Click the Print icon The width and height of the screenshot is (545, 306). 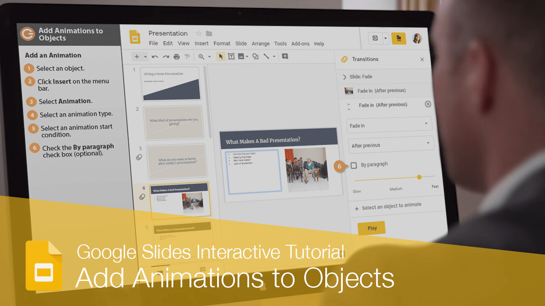(176, 56)
